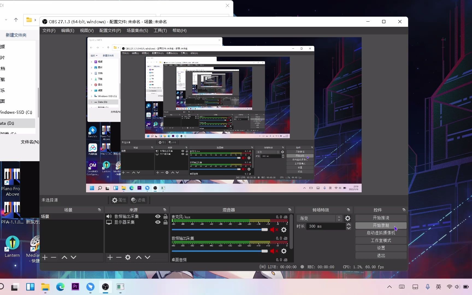472x295 pixels.
Task: Undock the 控件 panel
Action: [x=404, y=210]
